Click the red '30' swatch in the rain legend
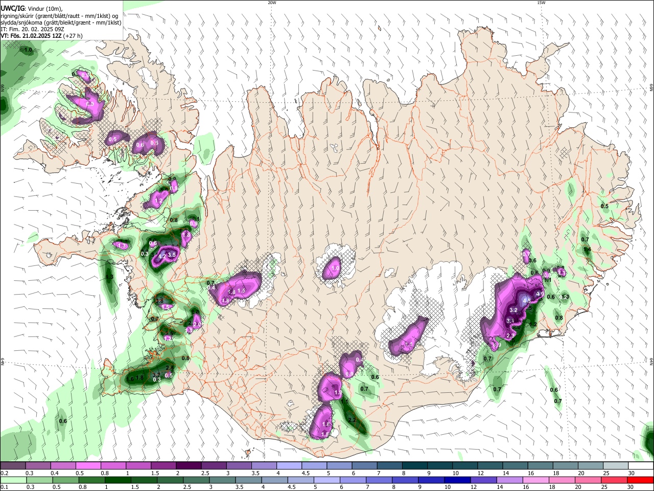 pos(641,480)
